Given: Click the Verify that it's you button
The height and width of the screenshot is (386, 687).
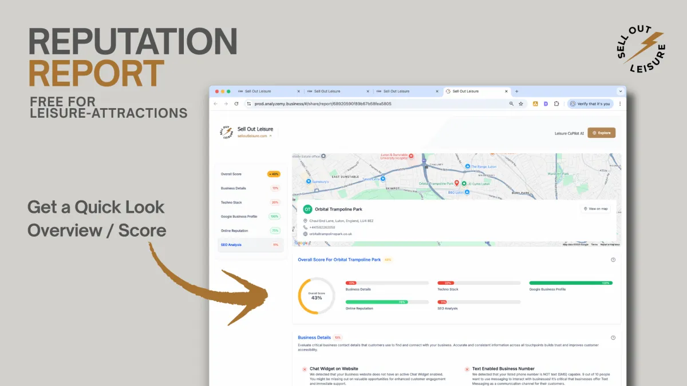Looking at the screenshot, I should click(590, 104).
